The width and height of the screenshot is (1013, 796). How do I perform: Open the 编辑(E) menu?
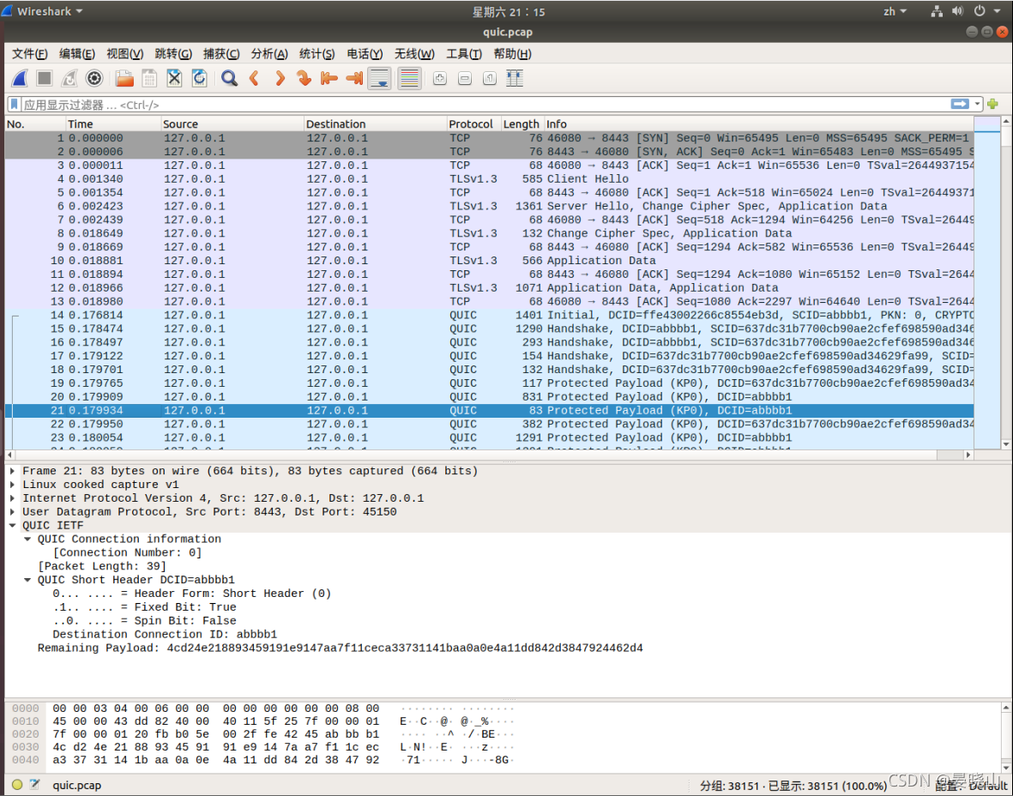pyautogui.click(x=77, y=54)
